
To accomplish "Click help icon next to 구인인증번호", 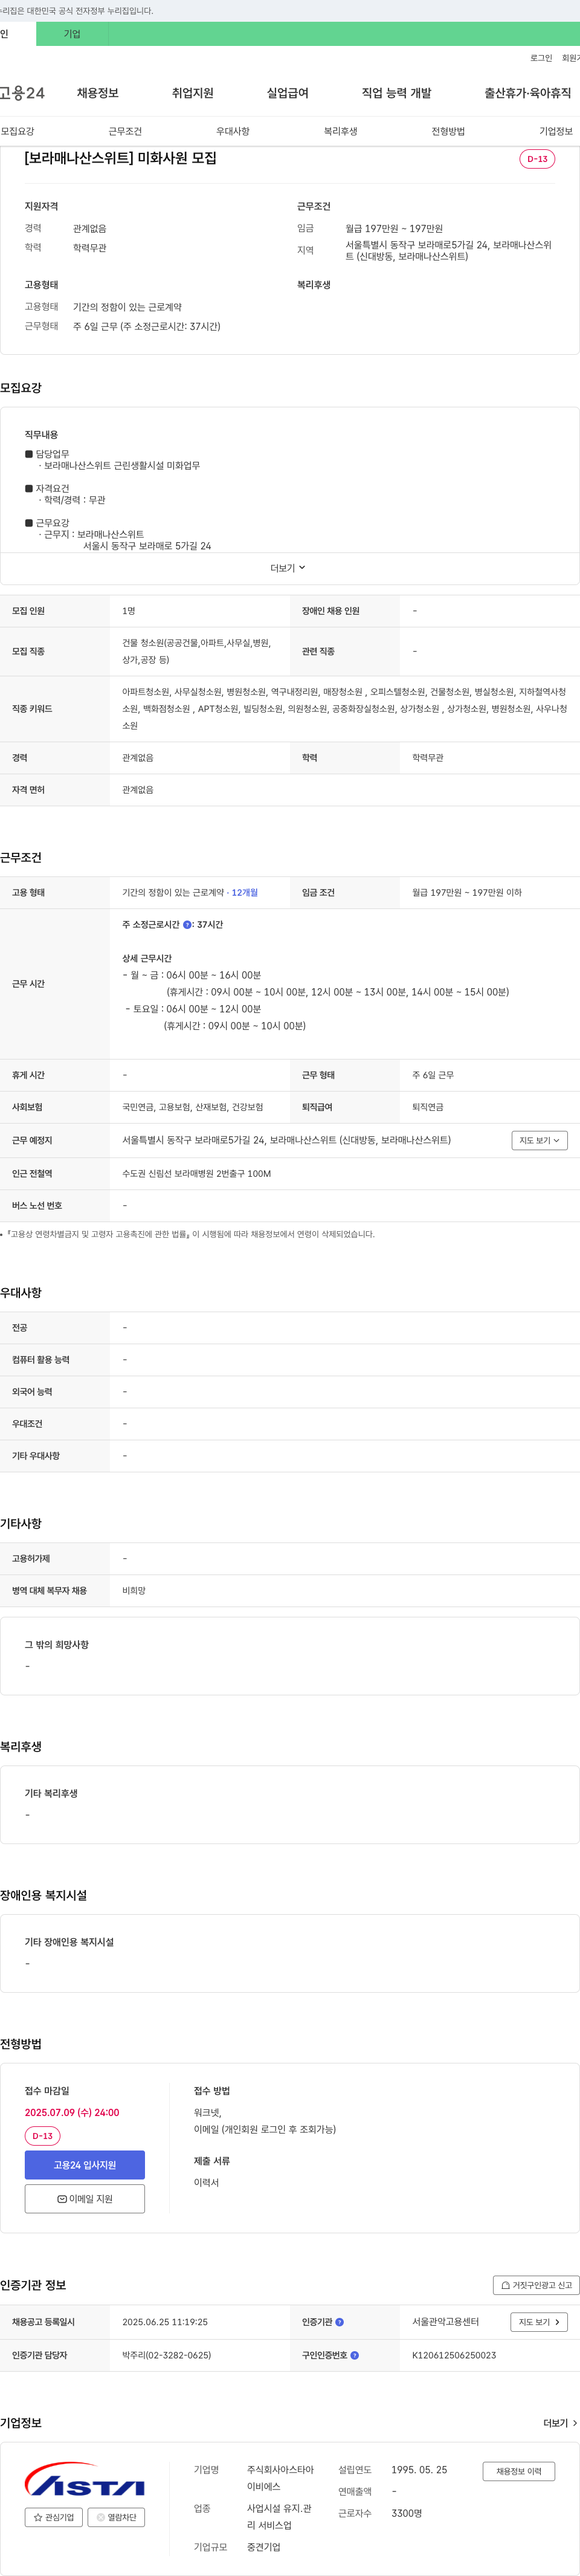I will pos(355,2355).
